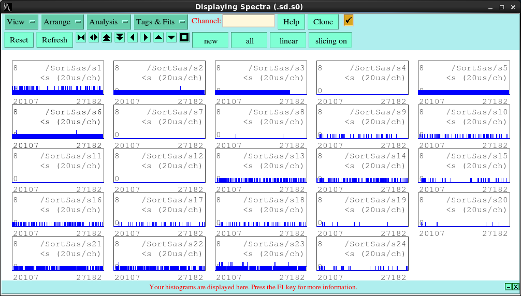
Task: Open the View dropdown menu
Action: coord(21,22)
